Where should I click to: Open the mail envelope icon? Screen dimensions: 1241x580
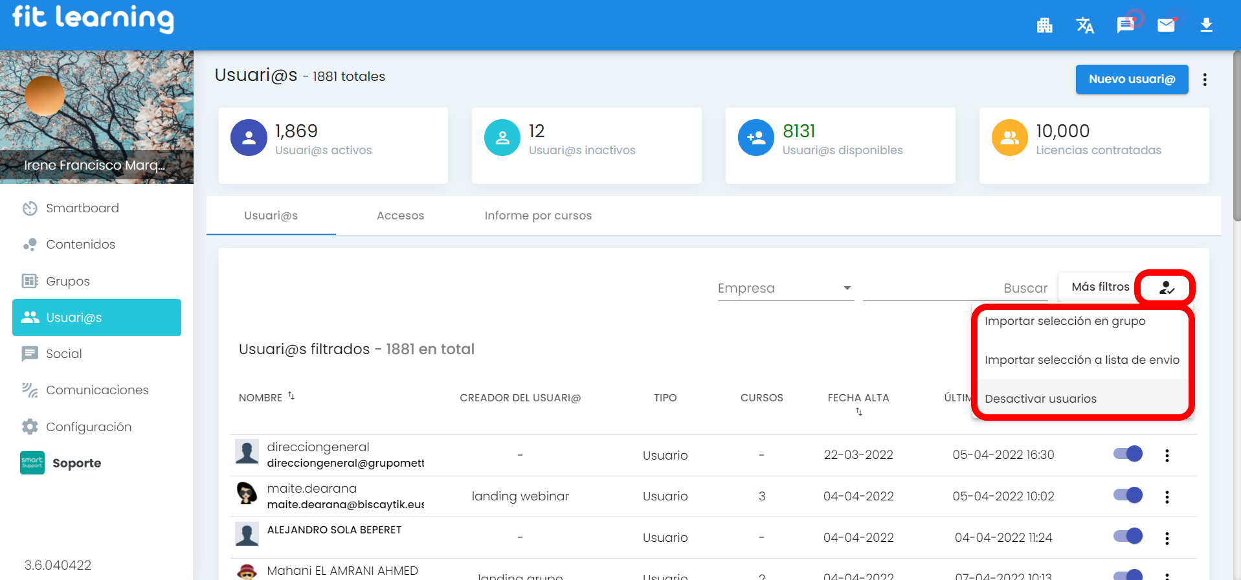[x=1166, y=25]
